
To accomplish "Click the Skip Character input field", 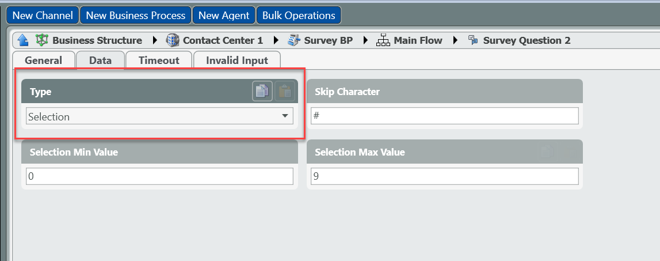I will (x=444, y=116).
